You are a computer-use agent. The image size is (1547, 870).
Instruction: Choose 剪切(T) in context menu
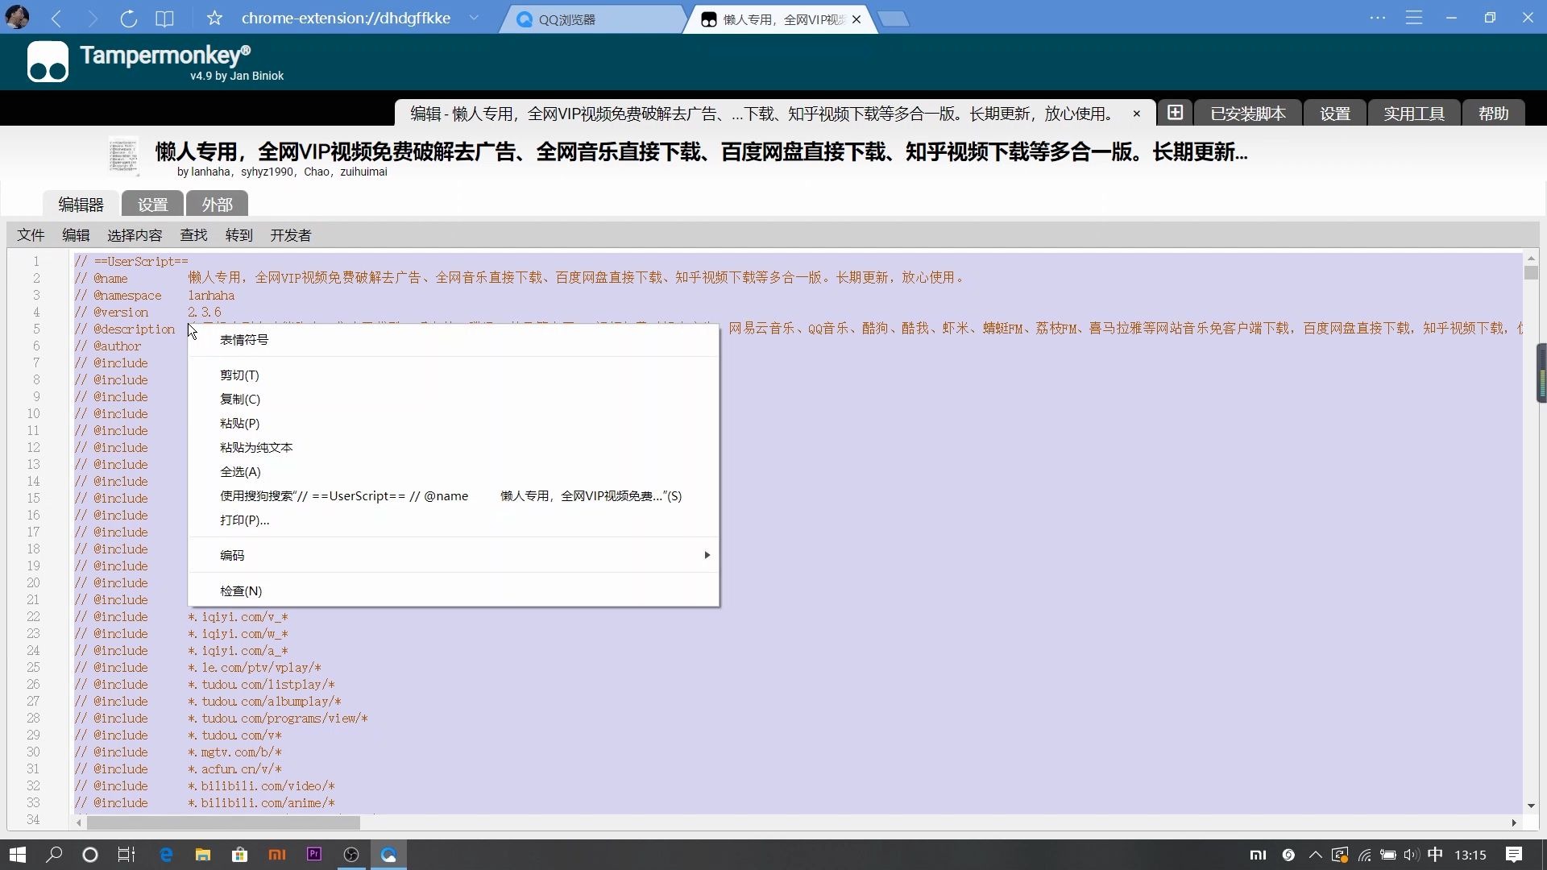pos(454,375)
